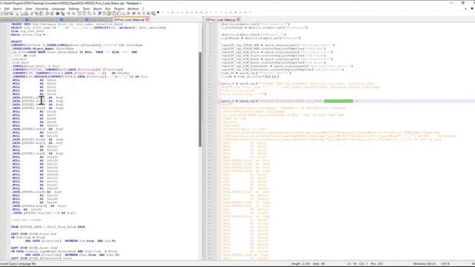The image size is (475, 267).
Task: Click the Close All toolbar icon
Action: 22,13
